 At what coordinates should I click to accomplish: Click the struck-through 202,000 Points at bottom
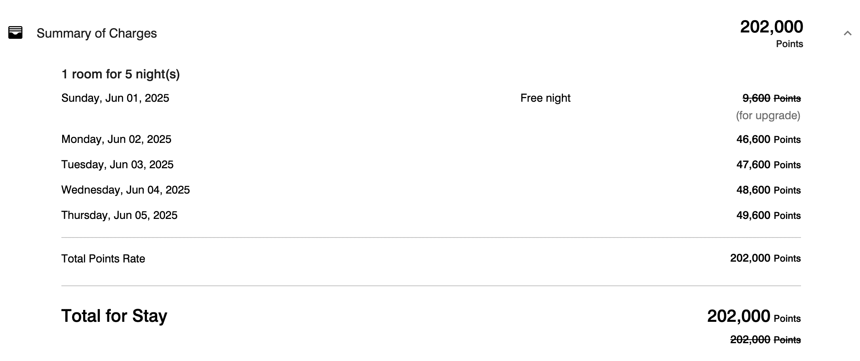click(765, 340)
